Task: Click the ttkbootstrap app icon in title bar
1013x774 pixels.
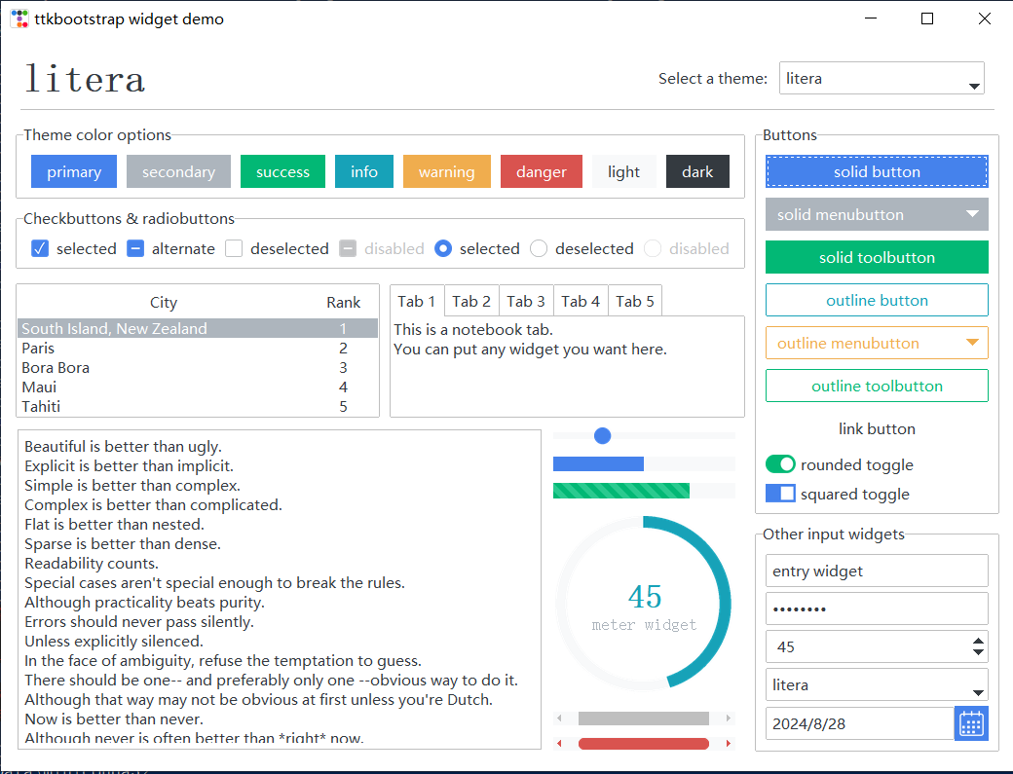Action: [x=19, y=18]
